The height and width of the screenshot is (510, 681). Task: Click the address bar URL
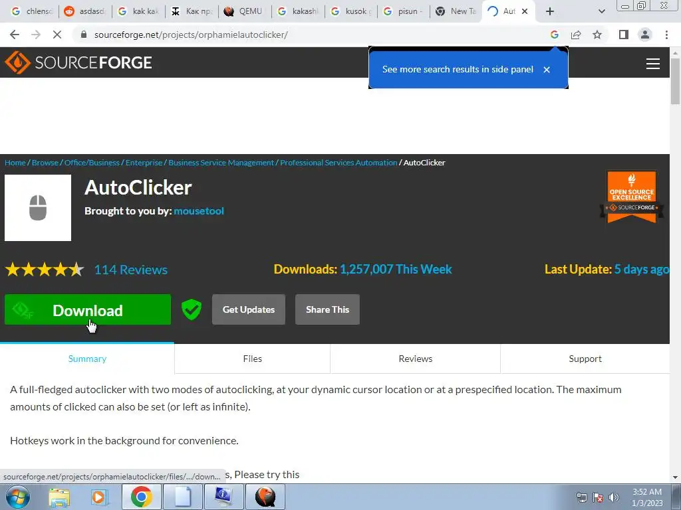coord(191,35)
